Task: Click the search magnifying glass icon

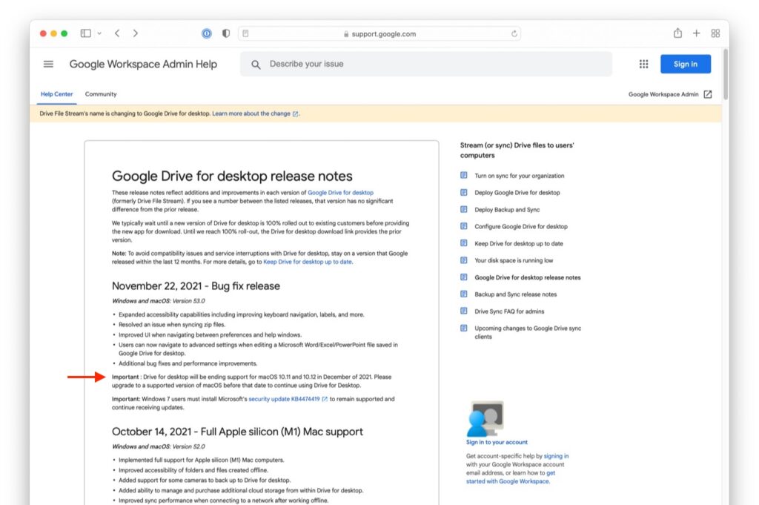Action: (256, 65)
